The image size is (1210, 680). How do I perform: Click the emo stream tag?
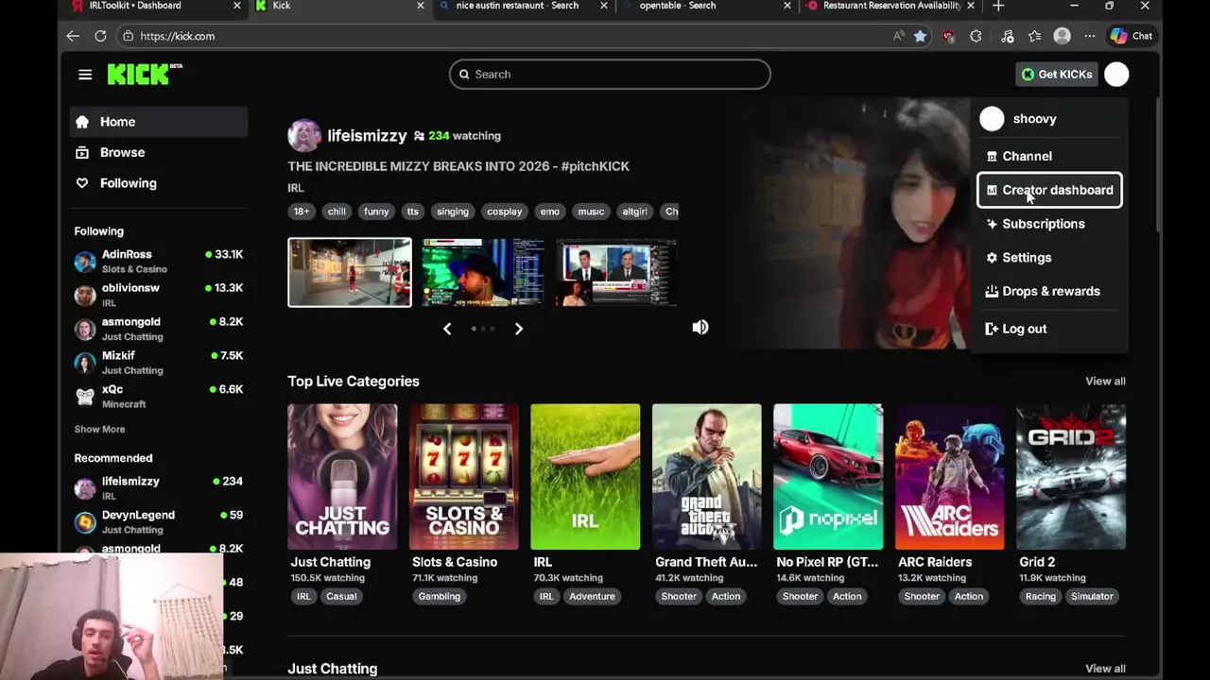[550, 212]
